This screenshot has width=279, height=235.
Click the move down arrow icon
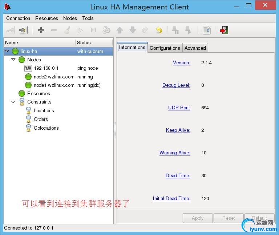pos(133,30)
